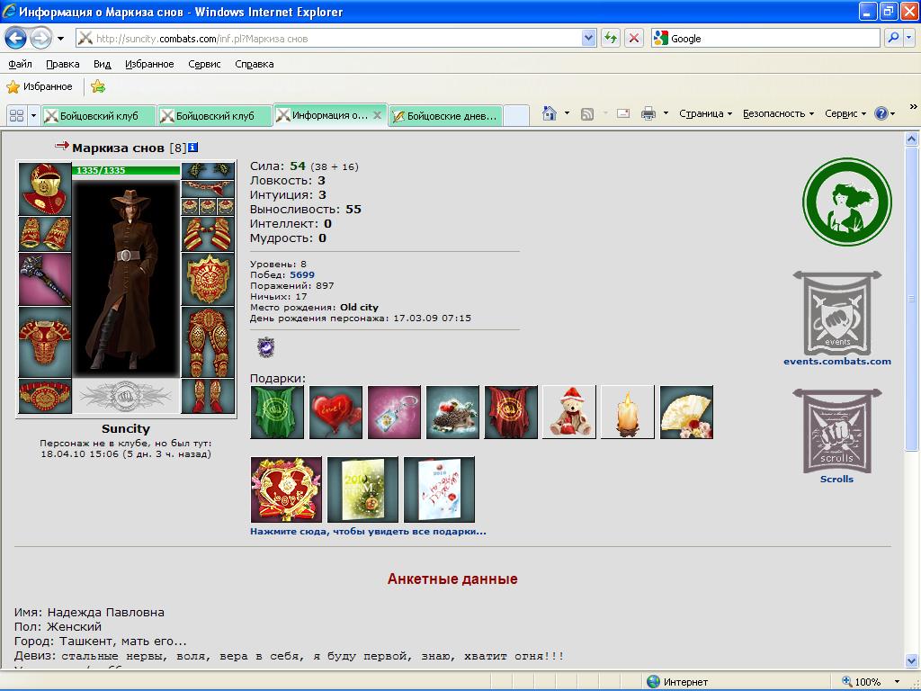Click the red gloves slot icon
This screenshot has height=691, width=921.
[x=208, y=234]
